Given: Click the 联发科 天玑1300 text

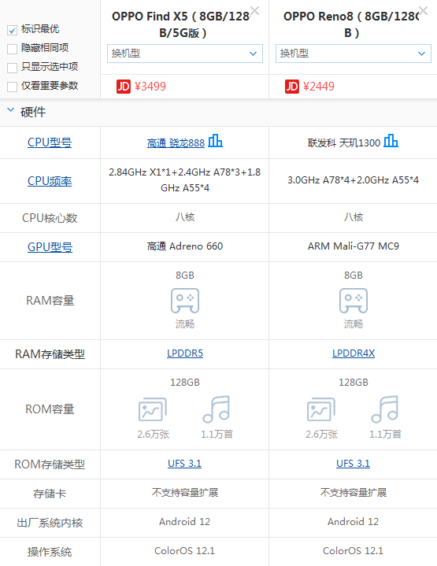Looking at the screenshot, I should [344, 143].
